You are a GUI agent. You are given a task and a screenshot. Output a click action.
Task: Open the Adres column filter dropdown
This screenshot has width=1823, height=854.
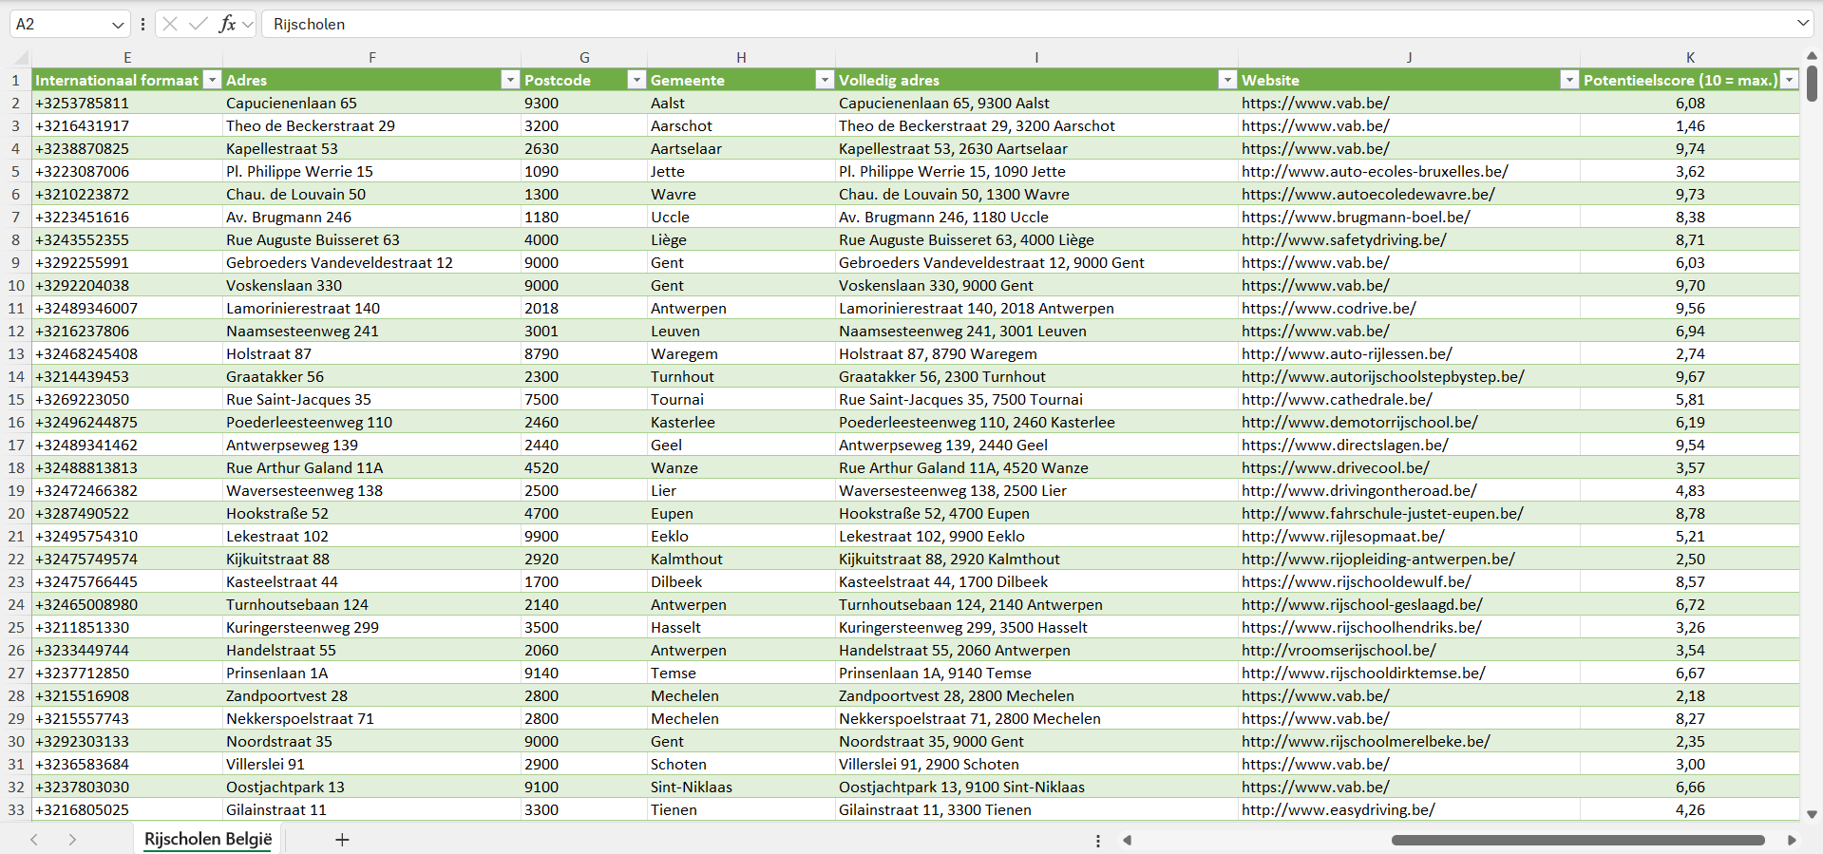[x=510, y=80]
